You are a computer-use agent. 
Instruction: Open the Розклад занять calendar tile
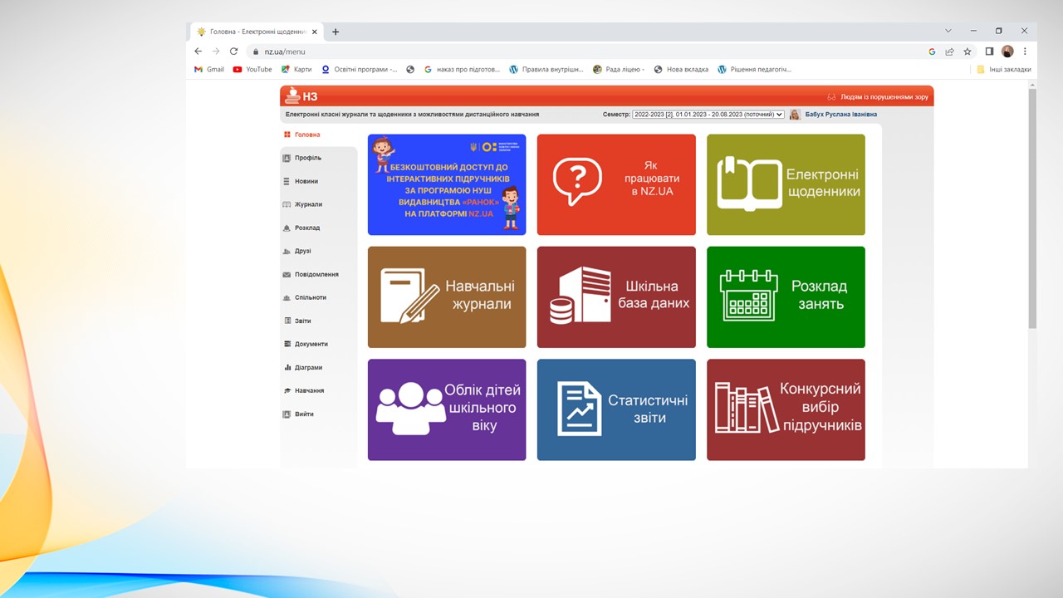[x=786, y=297]
